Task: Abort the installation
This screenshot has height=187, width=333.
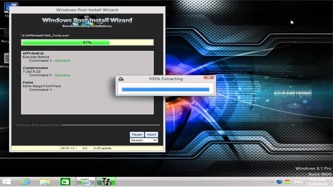Action: tap(151, 135)
